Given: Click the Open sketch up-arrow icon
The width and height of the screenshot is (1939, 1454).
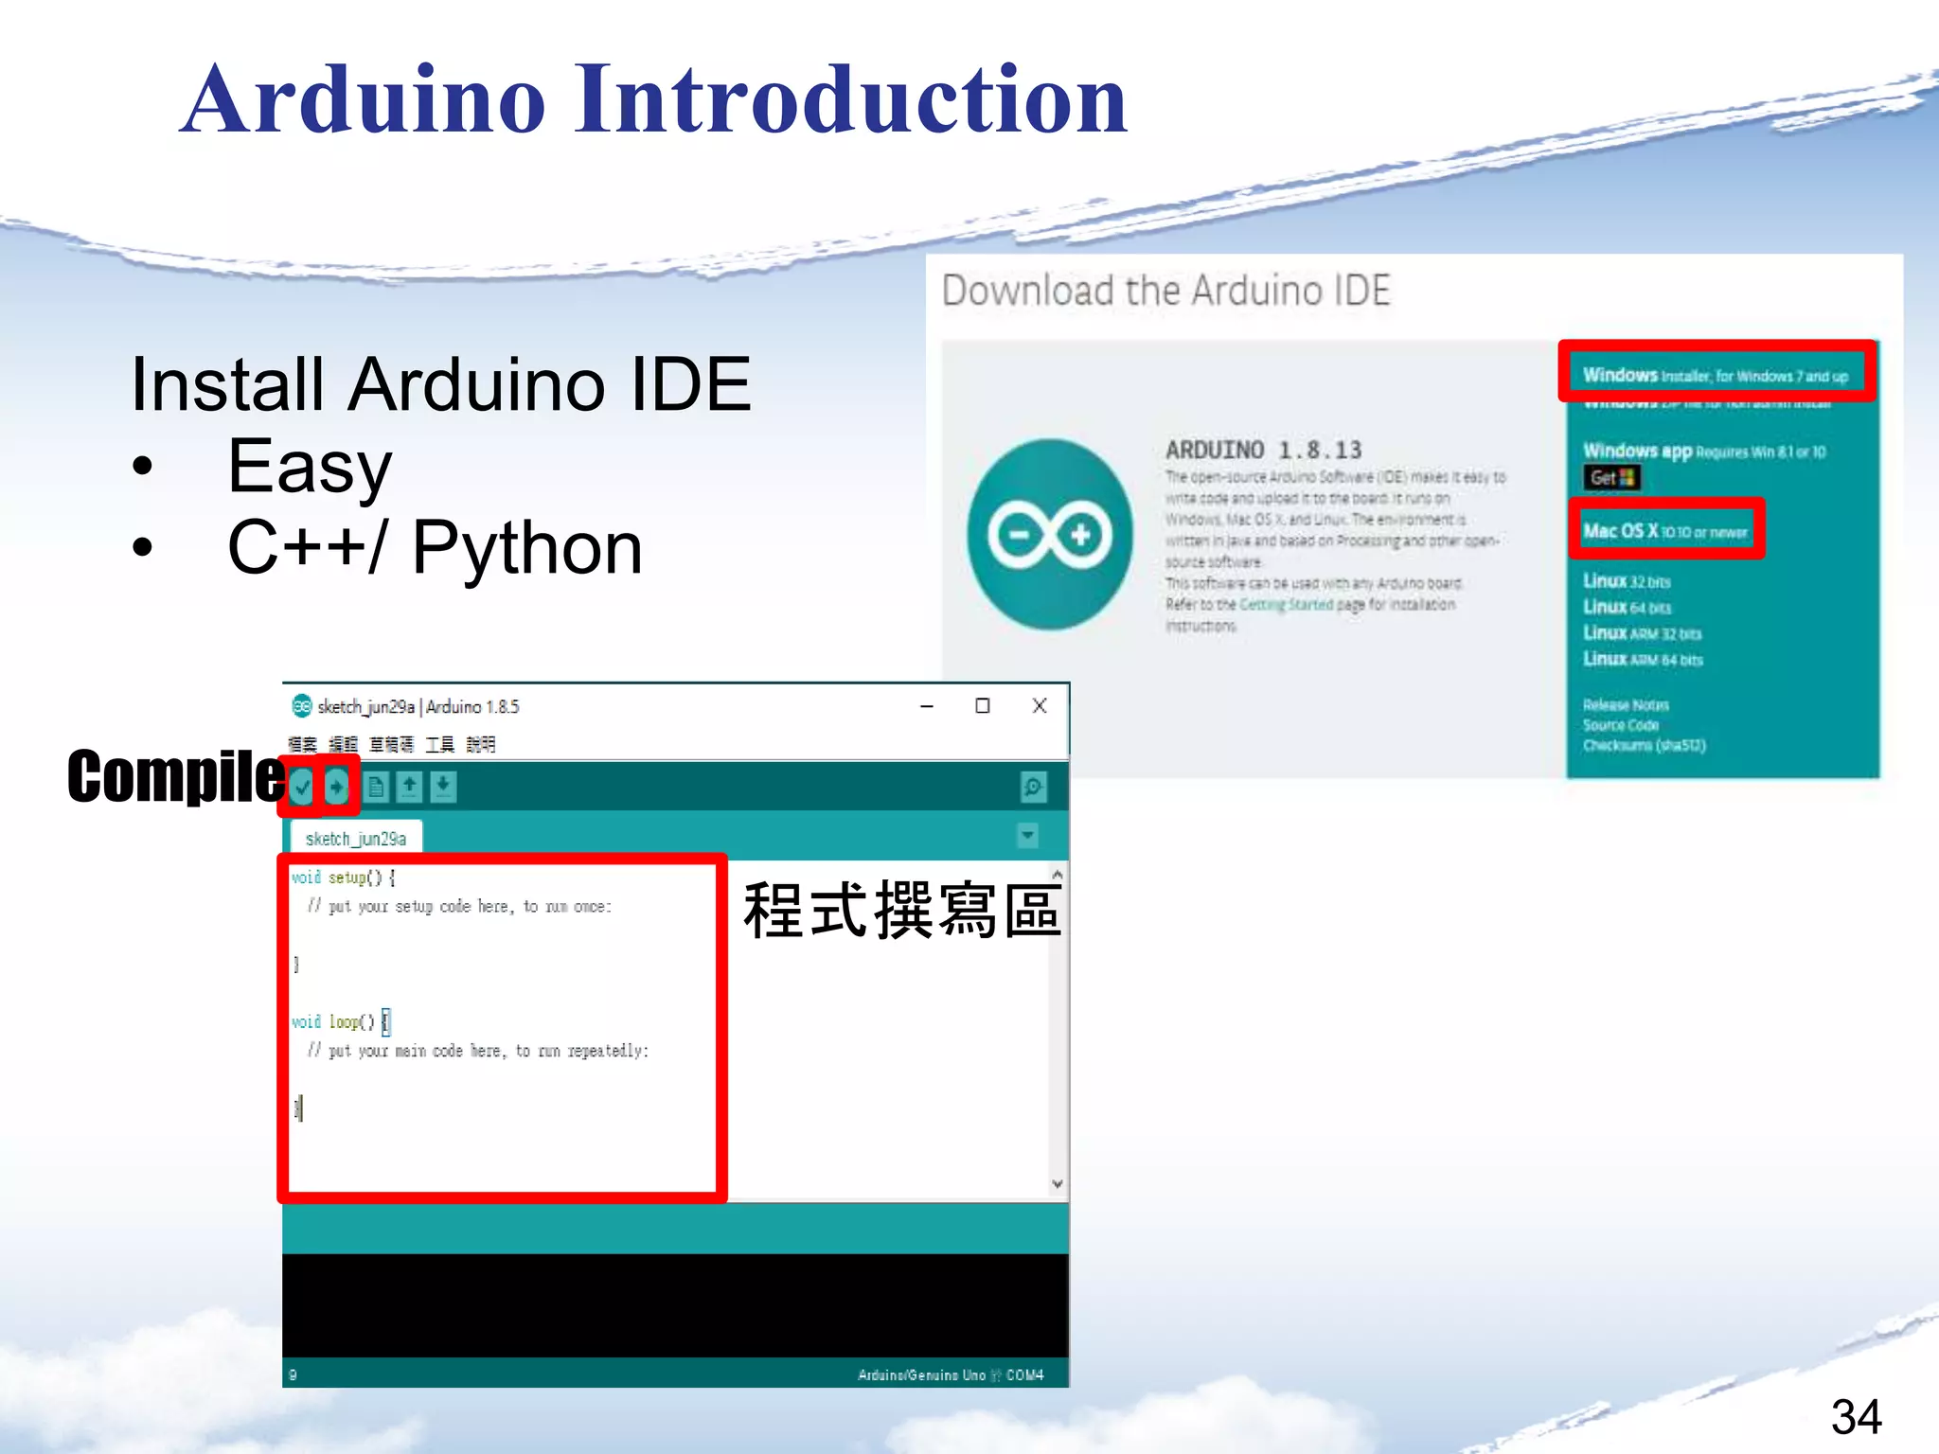Looking at the screenshot, I should [x=409, y=787].
